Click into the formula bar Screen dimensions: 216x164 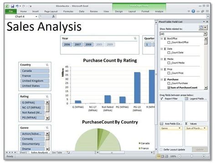(131, 16)
